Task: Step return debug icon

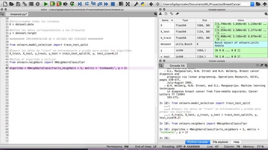Action: [x=100, y=4]
